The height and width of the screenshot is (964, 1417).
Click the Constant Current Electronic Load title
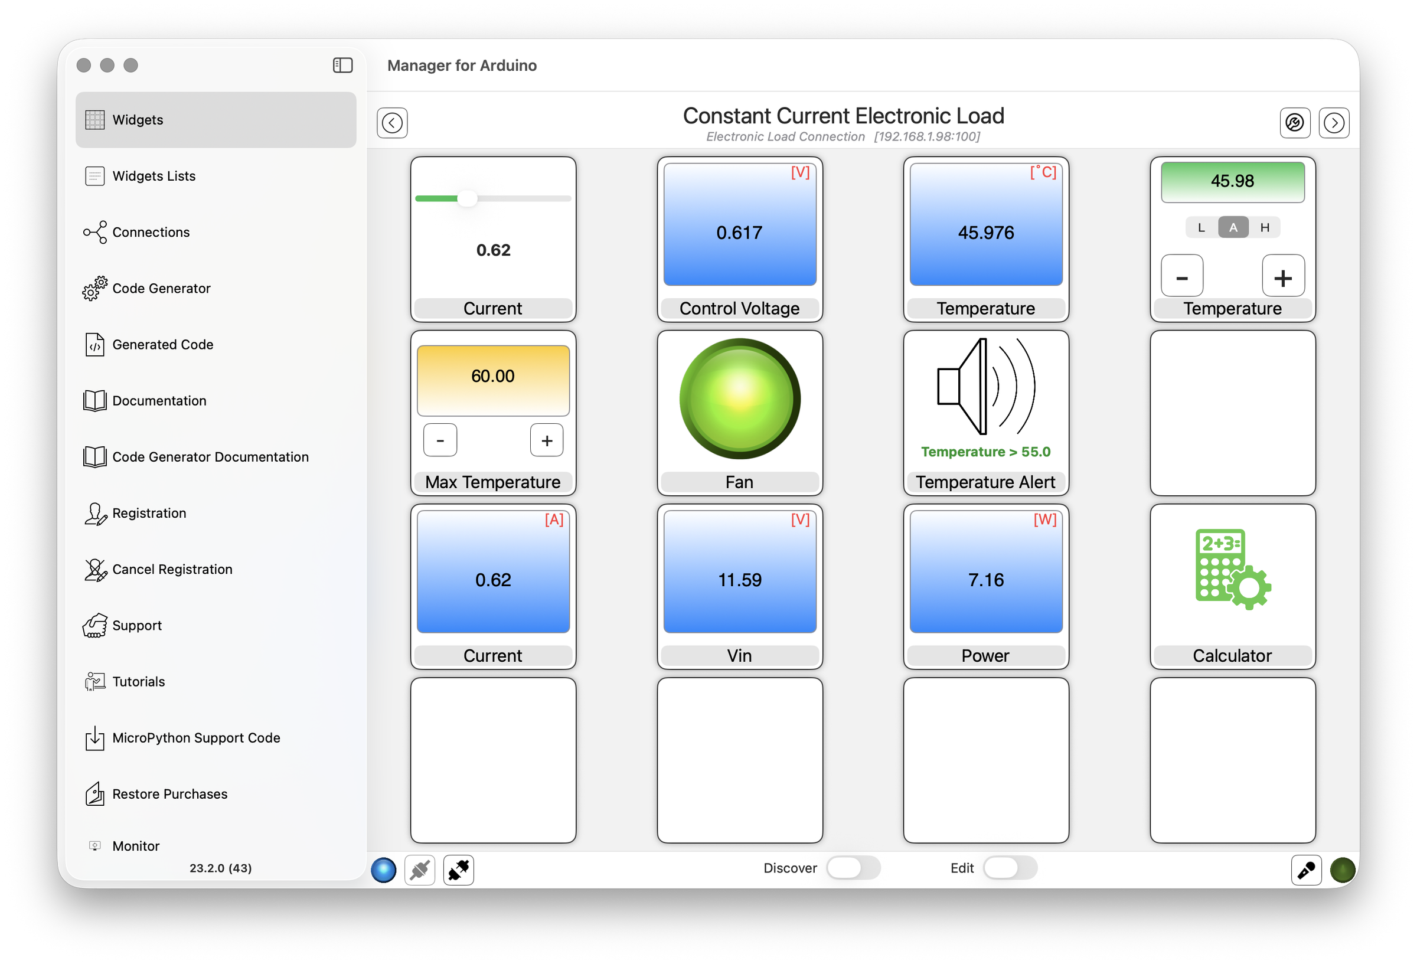(x=843, y=116)
